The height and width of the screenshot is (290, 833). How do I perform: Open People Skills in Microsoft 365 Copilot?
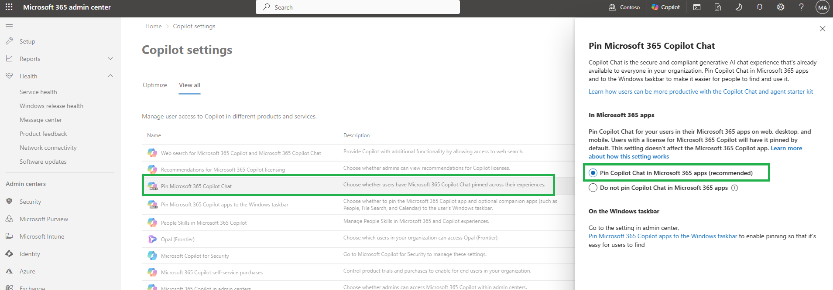(204, 223)
